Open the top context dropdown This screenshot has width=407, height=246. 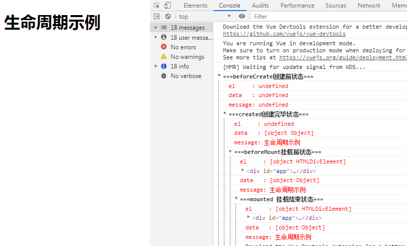click(x=205, y=16)
